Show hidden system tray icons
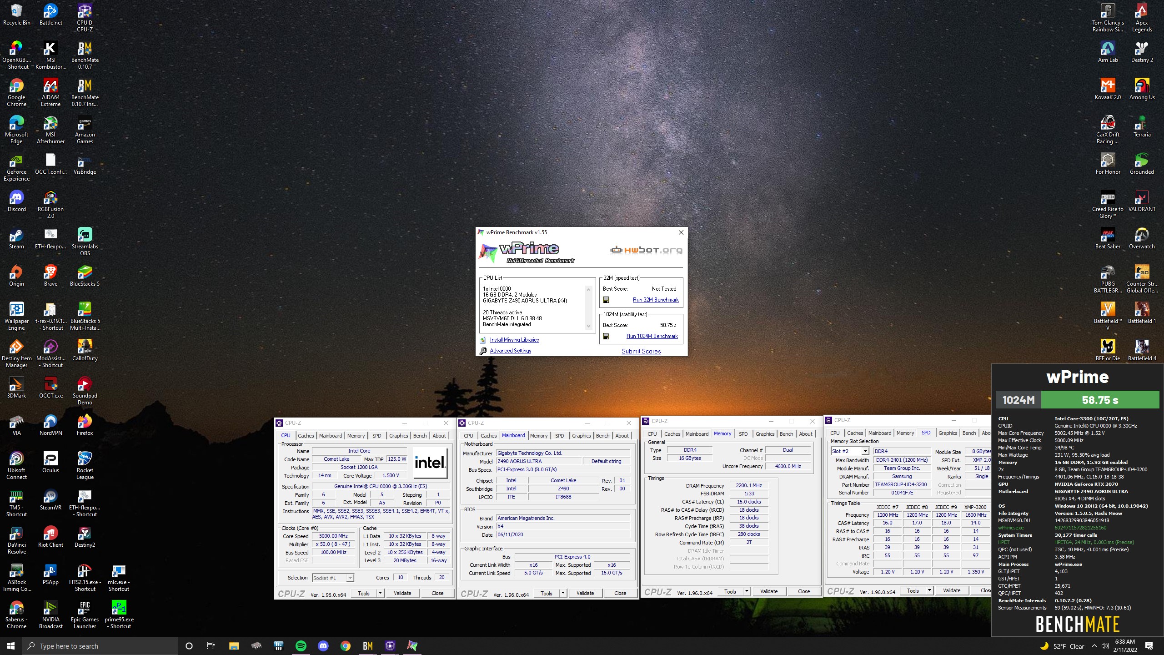1164x655 pixels. (1094, 646)
